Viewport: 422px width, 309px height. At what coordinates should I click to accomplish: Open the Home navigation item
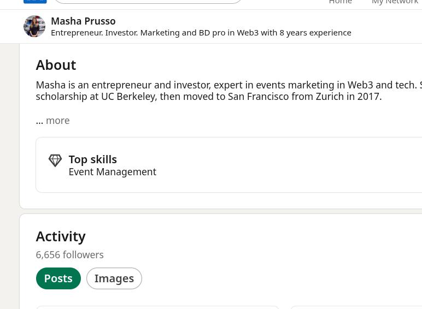[340, 2]
